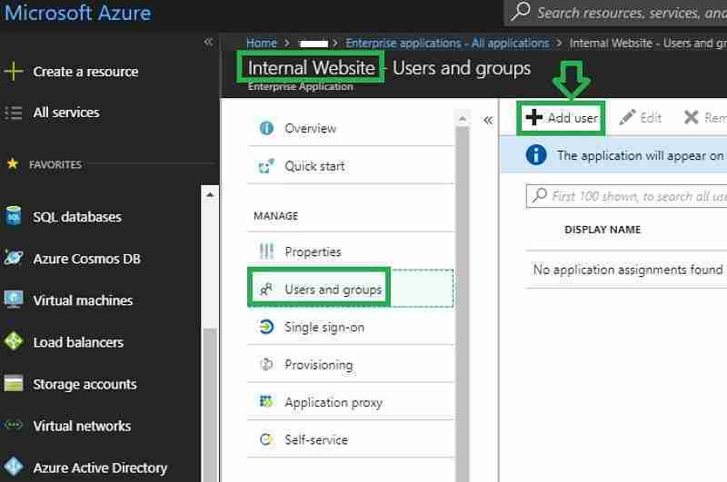
Task: Open SQL databases favorite
Action: (x=77, y=217)
